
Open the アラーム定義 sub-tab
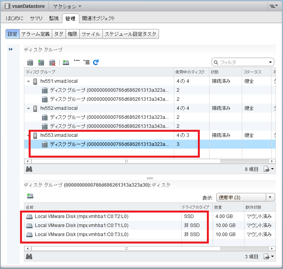pos(36,34)
